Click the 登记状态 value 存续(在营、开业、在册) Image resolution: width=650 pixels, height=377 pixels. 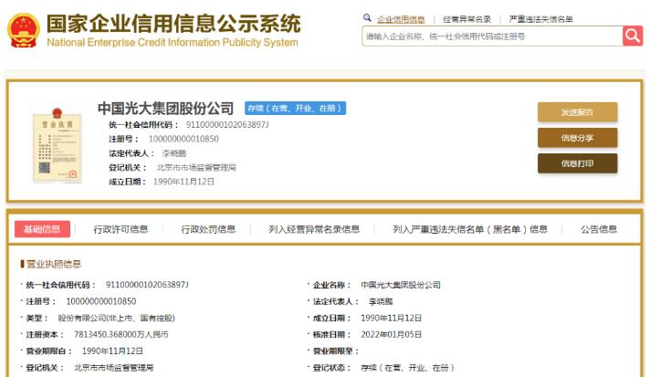tap(407, 368)
